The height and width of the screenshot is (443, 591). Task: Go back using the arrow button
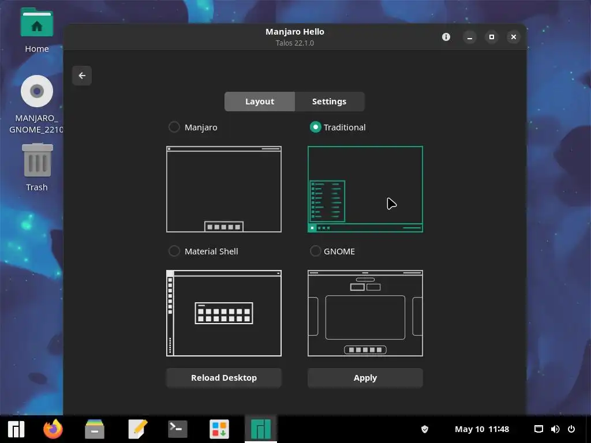82,76
